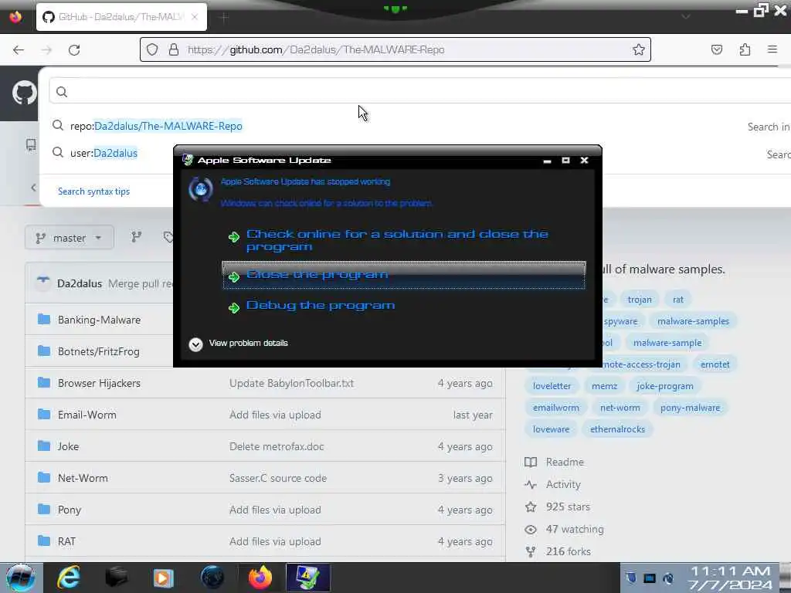The height and width of the screenshot is (593, 791).
Task: Open the Windows Start orb
Action: pos(20,578)
